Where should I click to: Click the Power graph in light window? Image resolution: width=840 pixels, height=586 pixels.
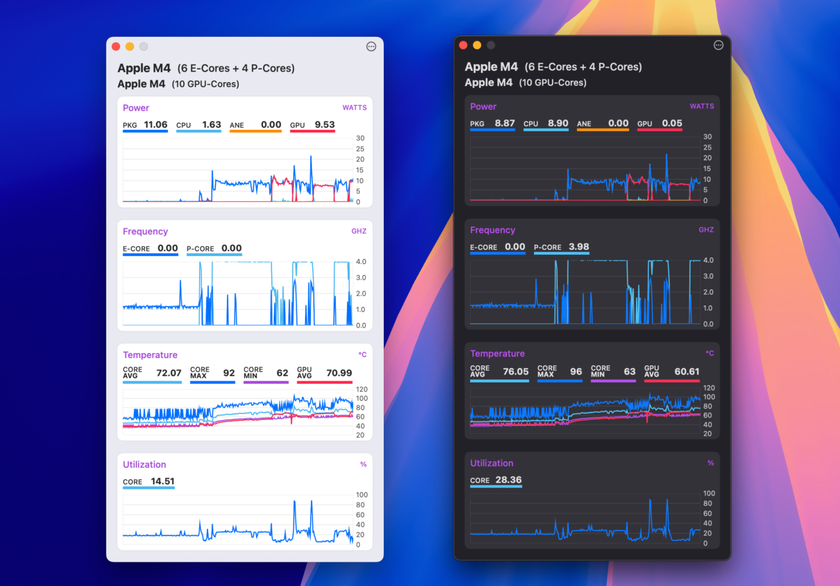coord(238,170)
